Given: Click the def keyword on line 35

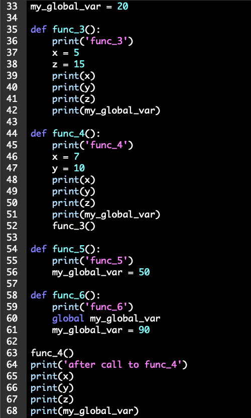Looking at the screenshot, I should [x=39, y=29].
